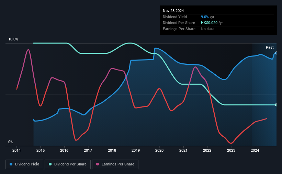This screenshot has height=174, width=282.
Task: Click the Past label on chart
Action: [x=270, y=47]
